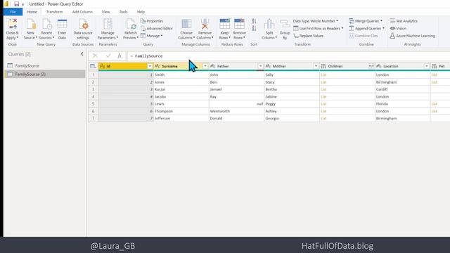Open the Manage query dropdown
Viewport: 450px width, 253px height.
(x=152, y=36)
